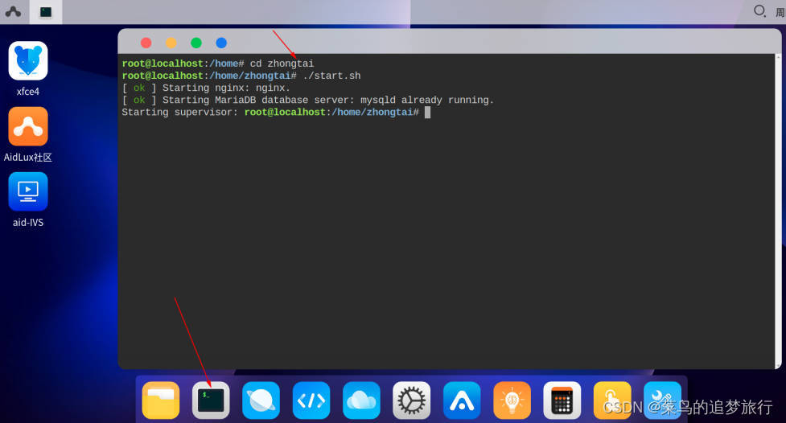Click the search icon in top bar
Image resolution: width=786 pixels, height=423 pixels.
click(760, 10)
